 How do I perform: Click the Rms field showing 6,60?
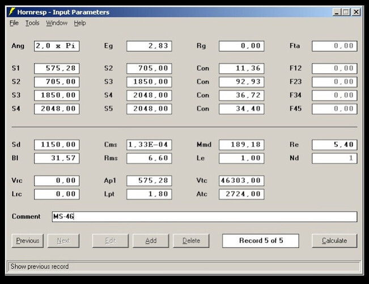click(149, 158)
